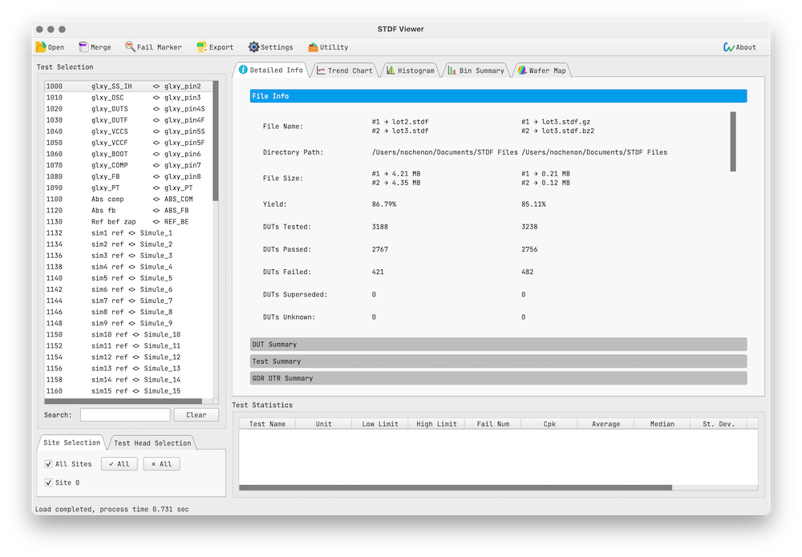Screen dimensions: 802x557
Task: Click the Wafer Map tab's color wheel icon
Action: click(522, 71)
